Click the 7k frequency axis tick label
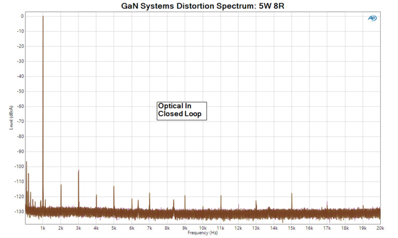 (x=149, y=228)
